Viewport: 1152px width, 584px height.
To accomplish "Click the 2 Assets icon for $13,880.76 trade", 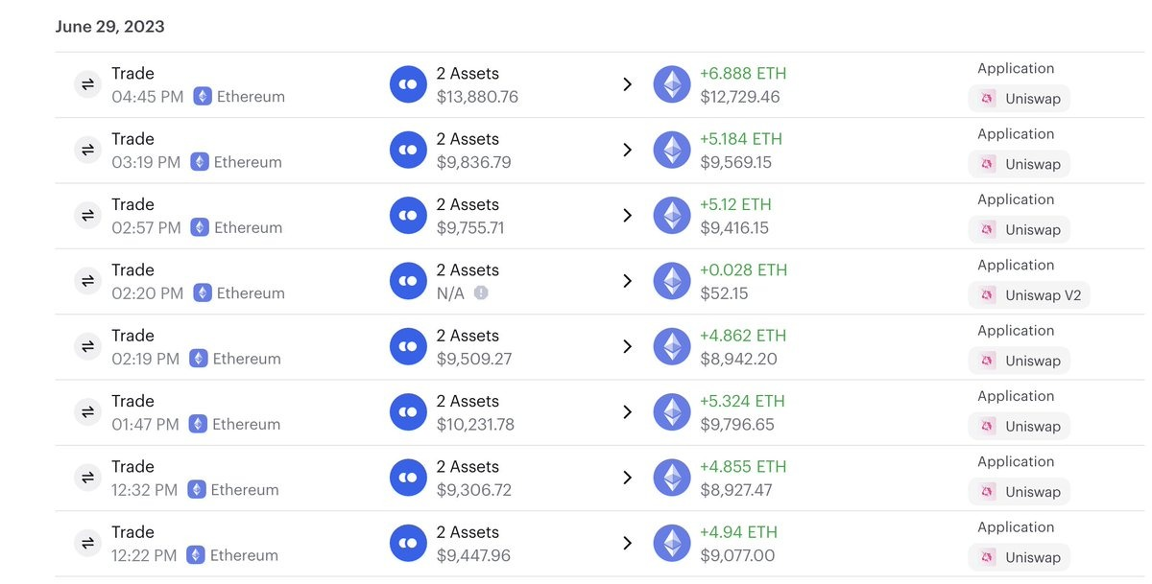I will coord(408,84).
